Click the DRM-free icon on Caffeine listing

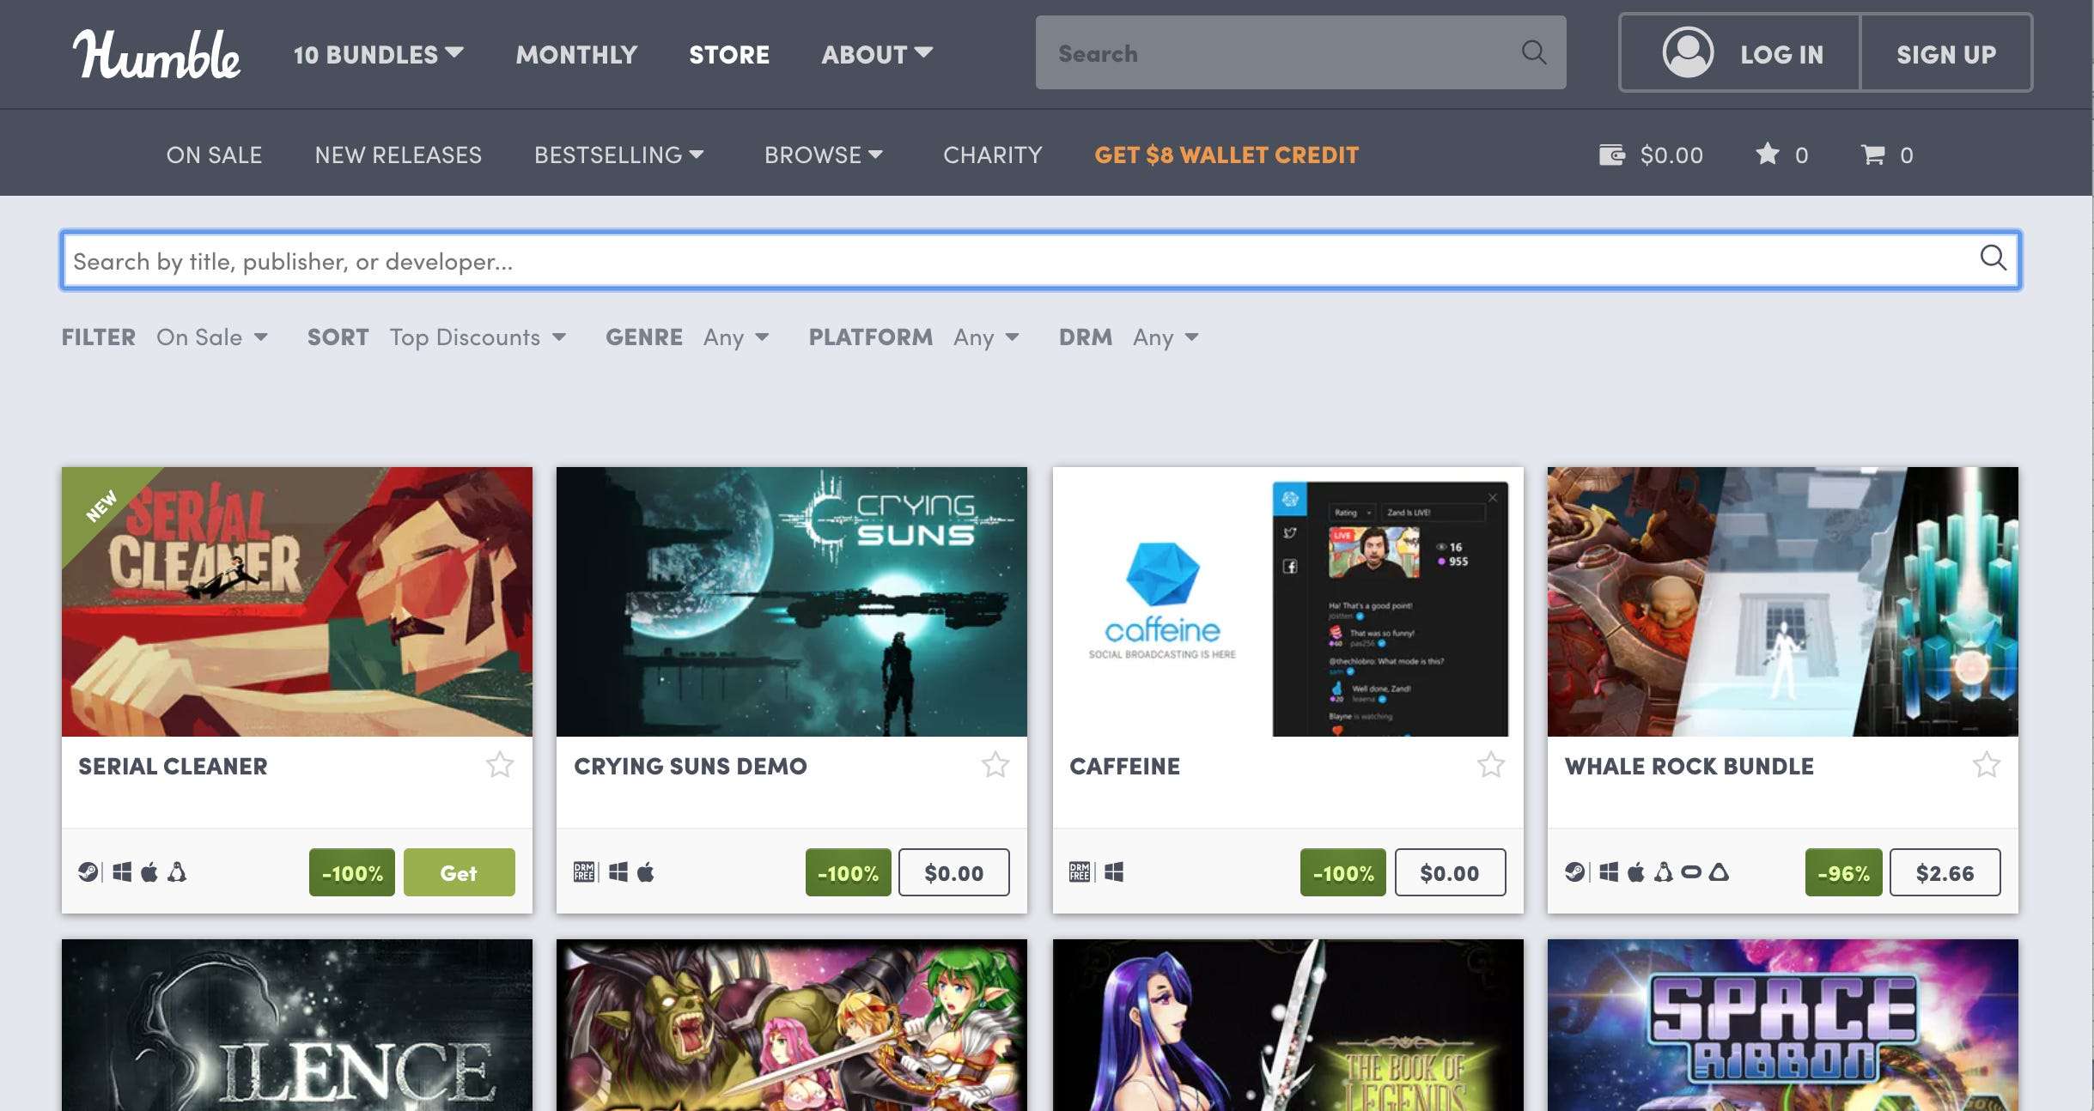click(1079, 871)
